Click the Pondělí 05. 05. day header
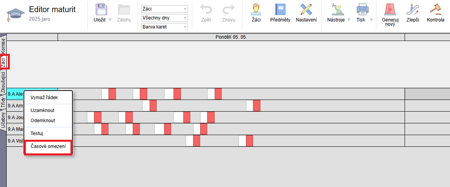Image resolution: width=450 pixels, height=187 pixels. tap(231, 37)
